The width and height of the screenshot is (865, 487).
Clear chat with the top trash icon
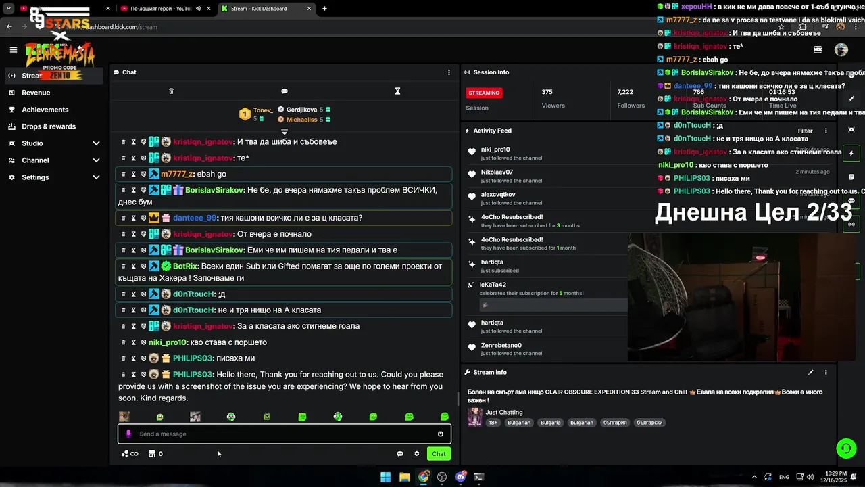pos(171,91)
